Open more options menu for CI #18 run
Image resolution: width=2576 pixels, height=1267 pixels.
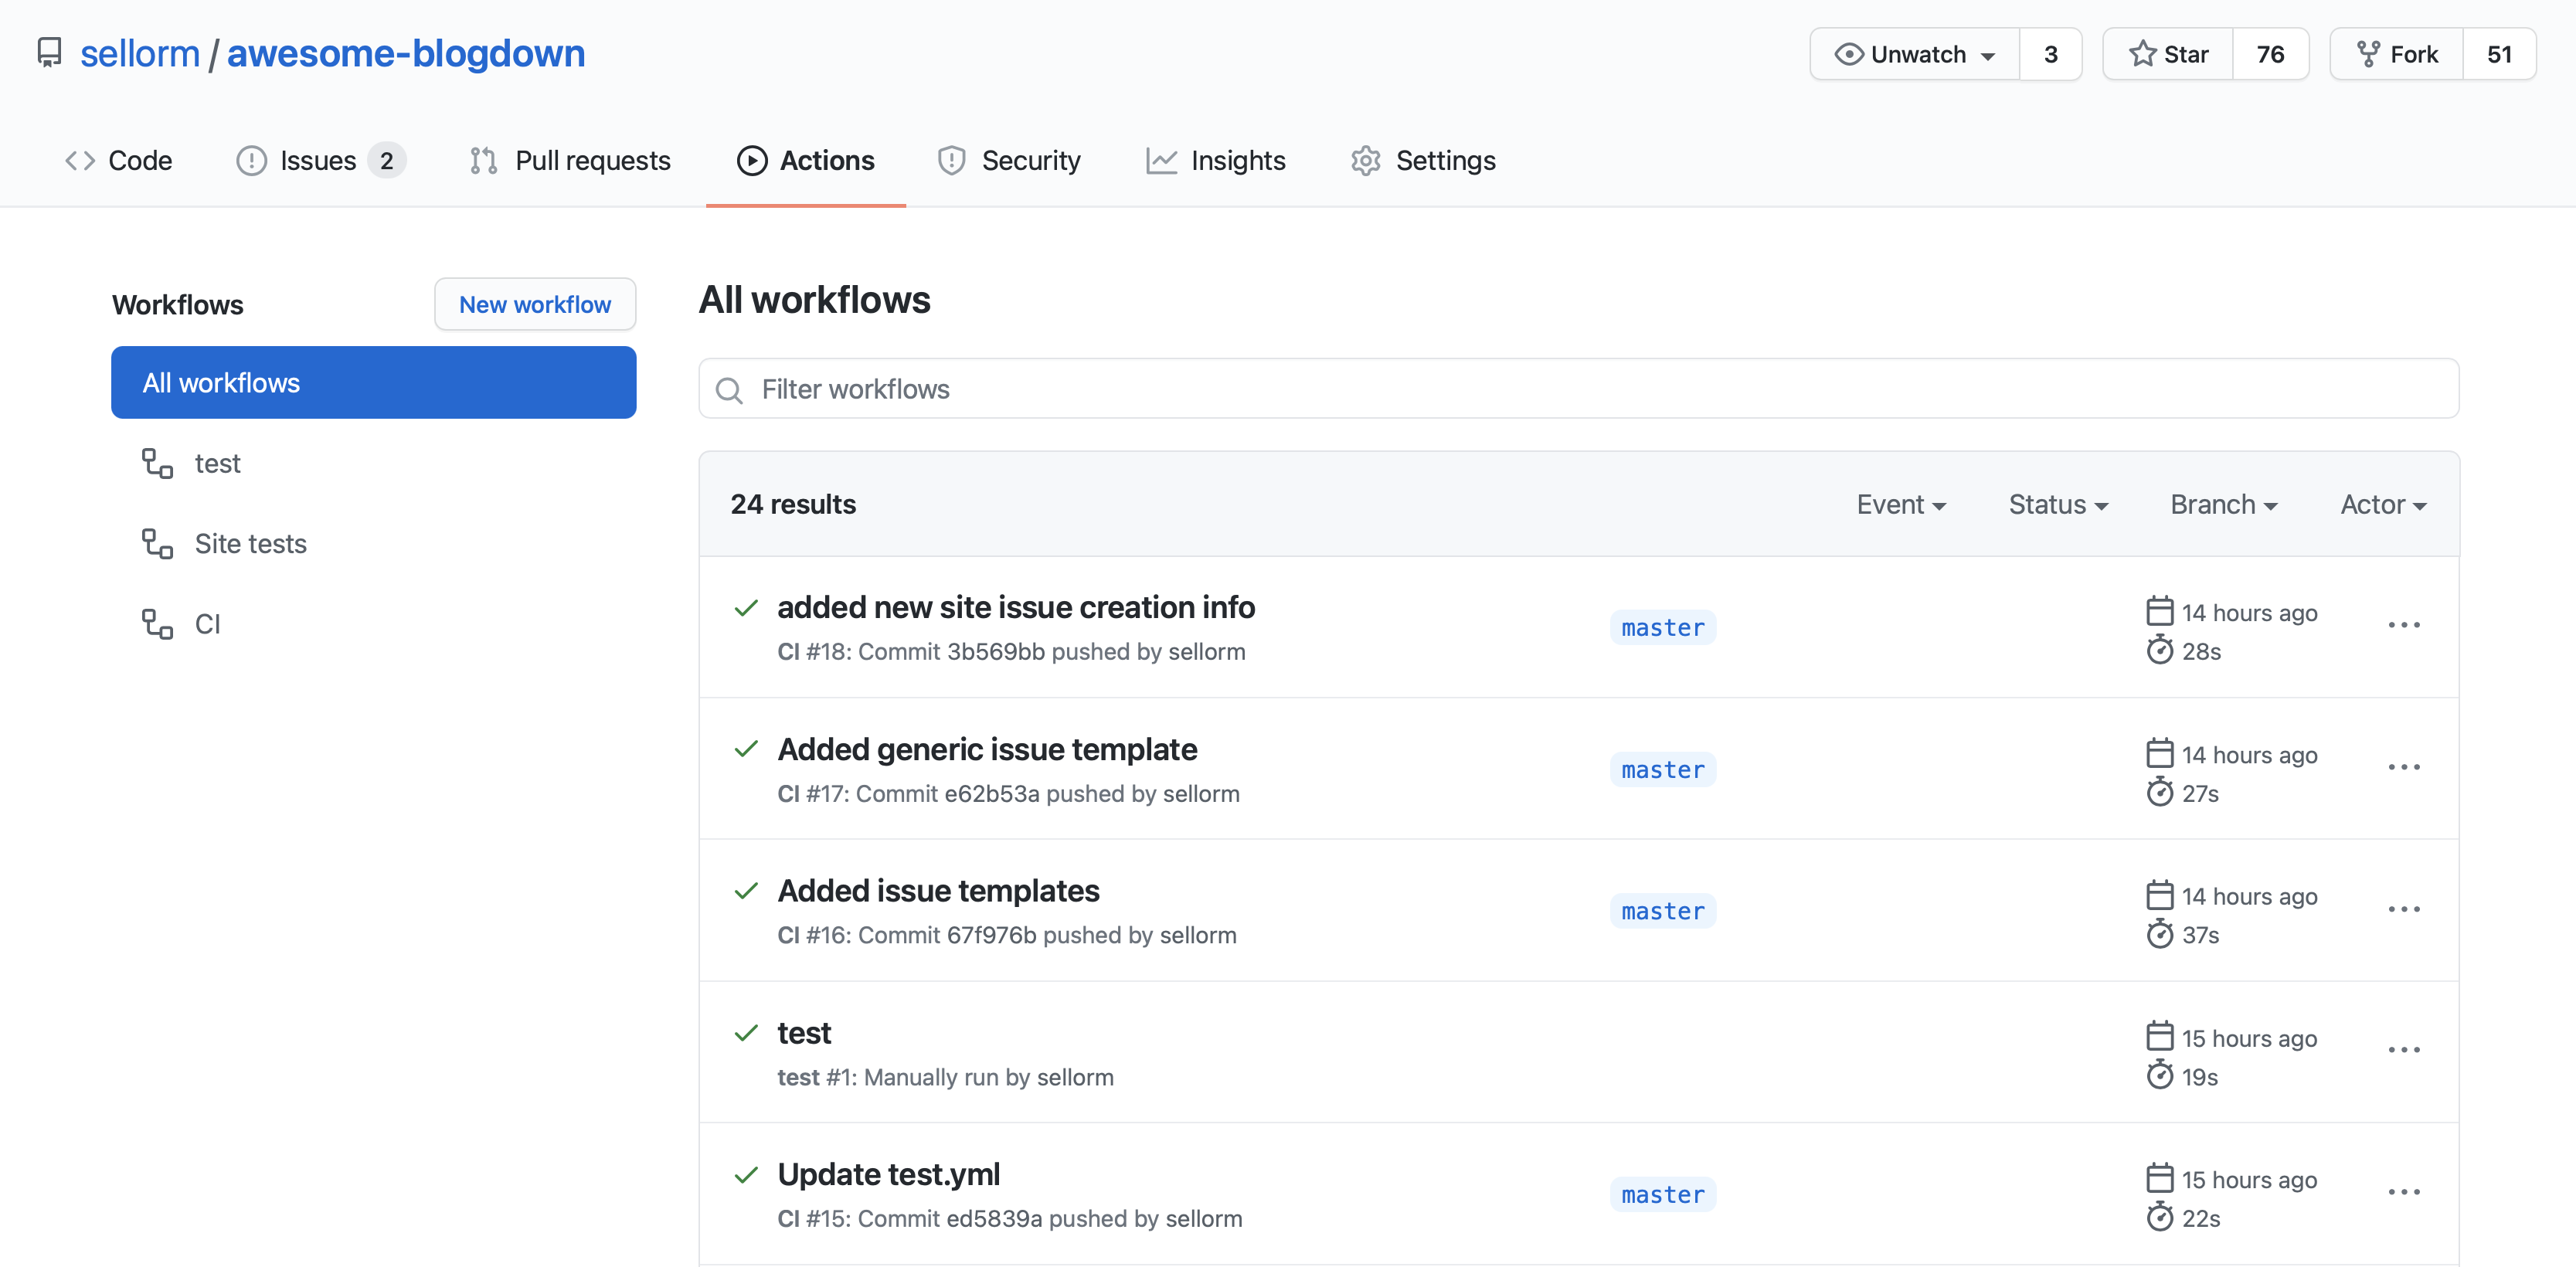[x=2404, y=626]
